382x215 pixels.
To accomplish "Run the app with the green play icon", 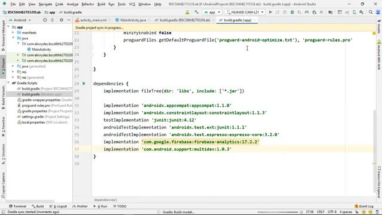I will (x=270, y=12).
